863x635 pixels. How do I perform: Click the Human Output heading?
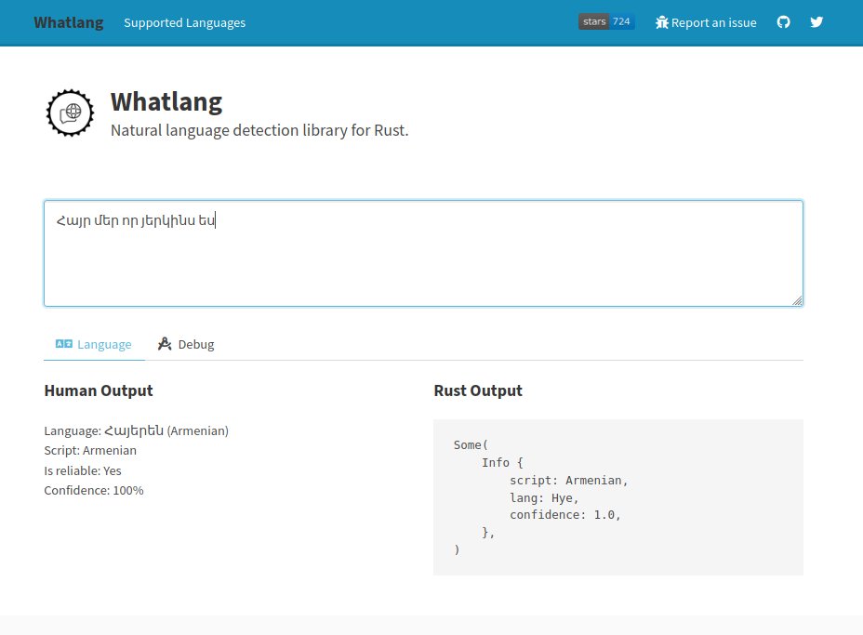tap(99, 390)
